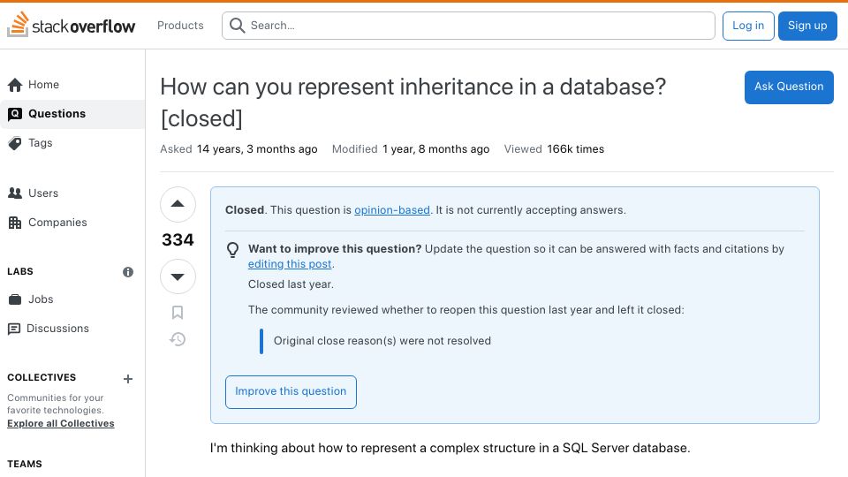This screenshot has width=848, height=477.
Task: Click the LABS section heading
Action: [20, 271]
